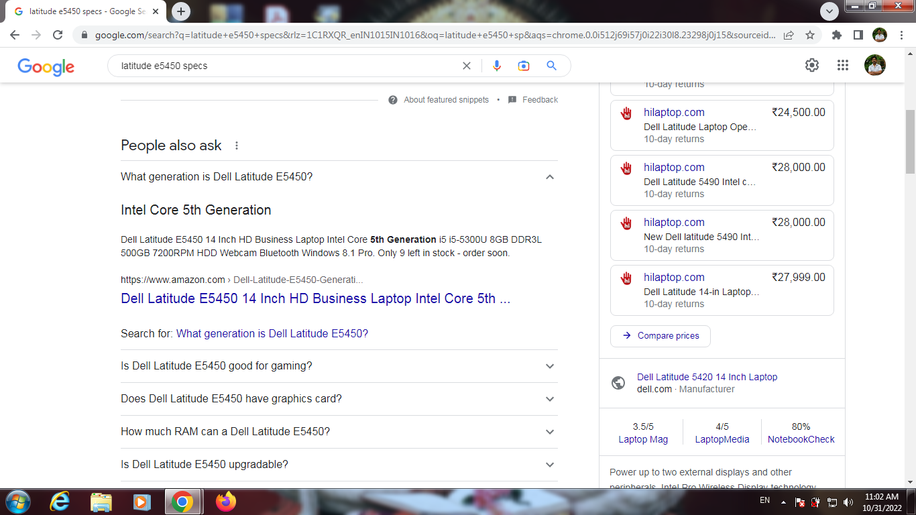Open Google account profile picture
This screenshot has width=916, height=515.
(875, 65)
